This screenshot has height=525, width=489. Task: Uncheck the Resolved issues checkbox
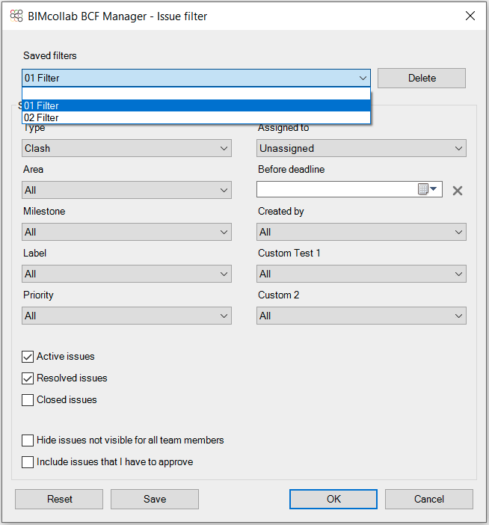[x=28, y=378]
